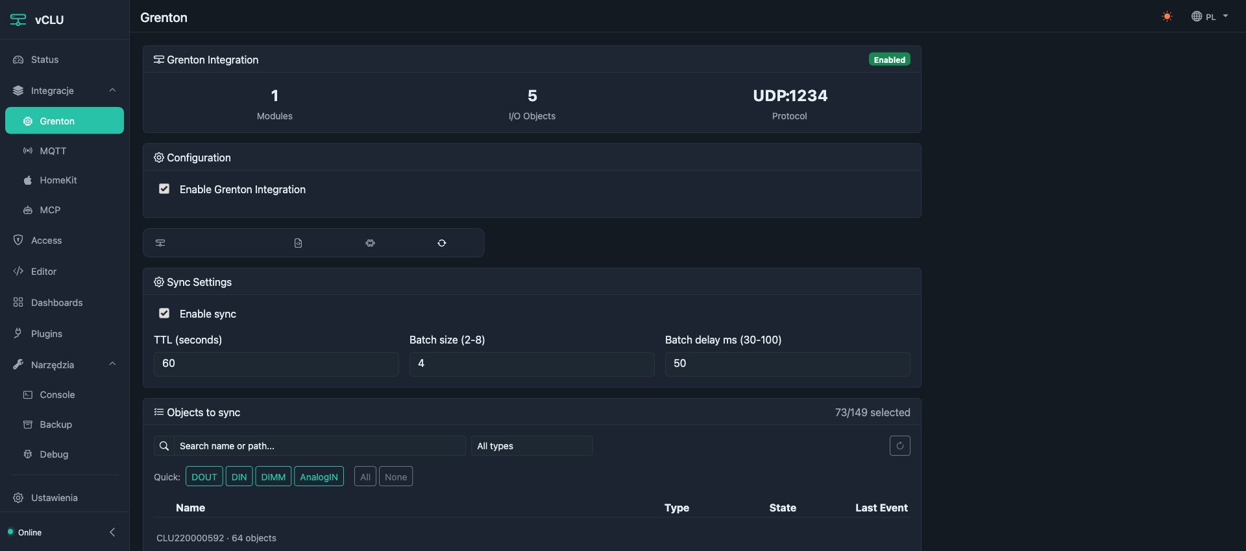Switch to the sync arrows tab icon
The height and width of the screenshot is (551, 1246).
point(442,243)
